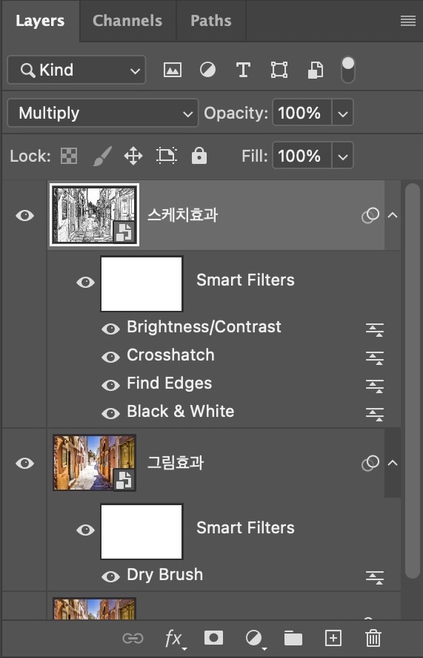Lock transparent pixels

69,156
